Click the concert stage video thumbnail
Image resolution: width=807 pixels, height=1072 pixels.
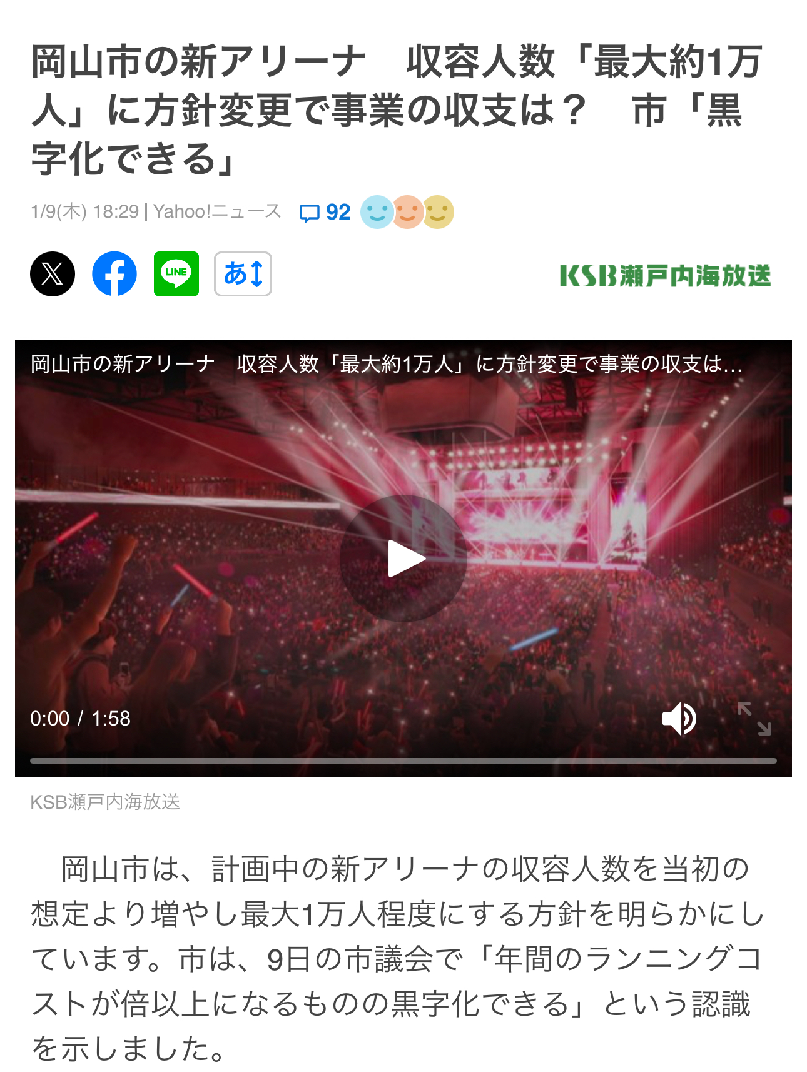pyautogui.click(x=403, y=559)
